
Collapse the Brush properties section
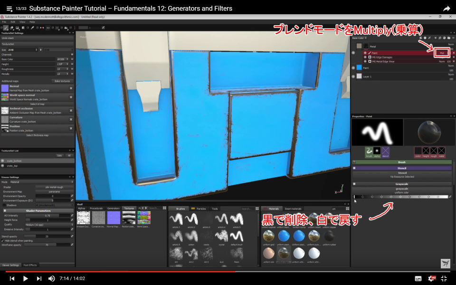pyautogui.click(x=354, y=162)
